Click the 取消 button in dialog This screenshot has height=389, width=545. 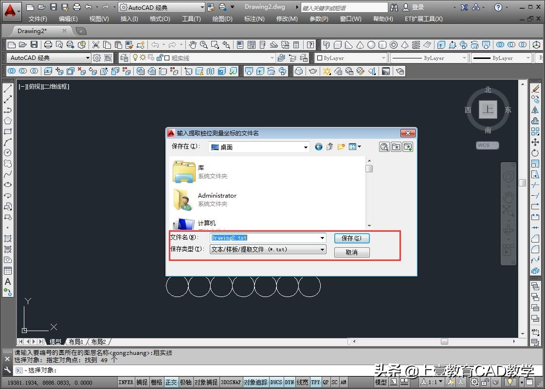[x=351, y=252]
